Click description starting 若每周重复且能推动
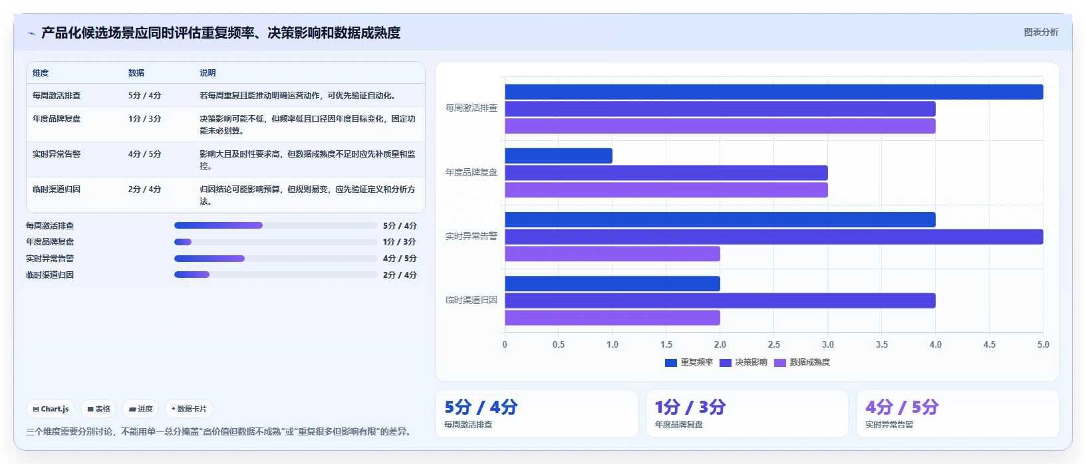 tap(299, 96)
